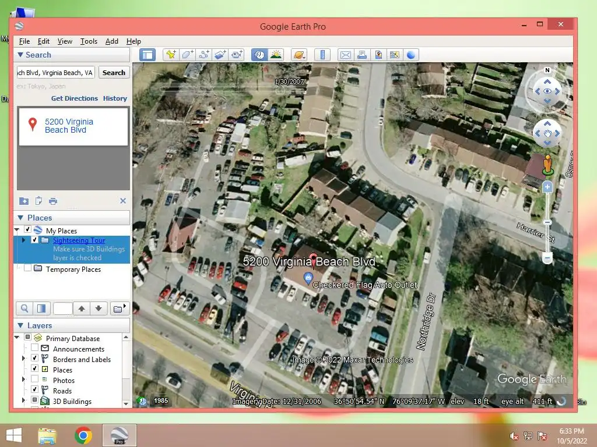Click the copy to clipboard icon below results
597x447 pixels.
(x=38, y=201)
